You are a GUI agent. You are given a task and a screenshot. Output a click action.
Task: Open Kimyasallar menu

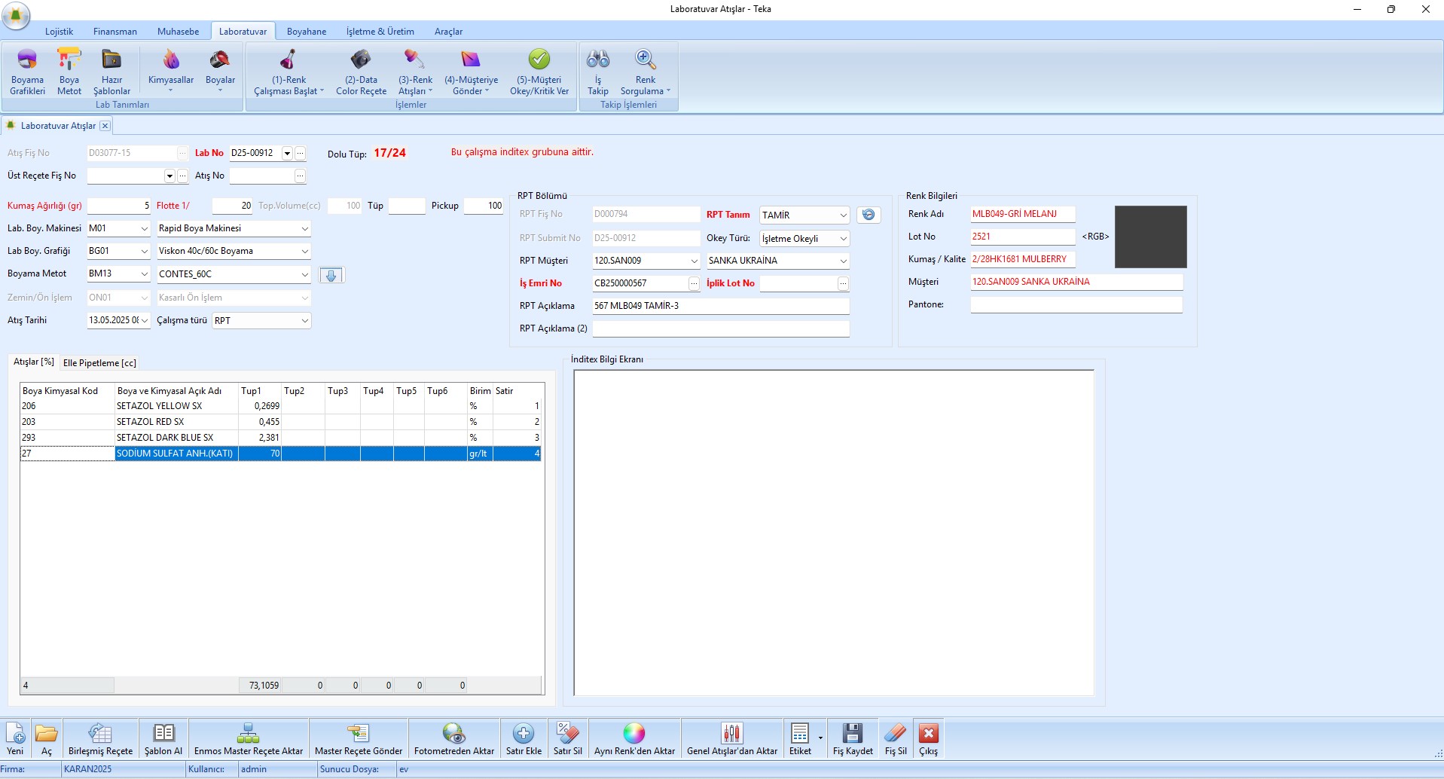coord(171,72)
